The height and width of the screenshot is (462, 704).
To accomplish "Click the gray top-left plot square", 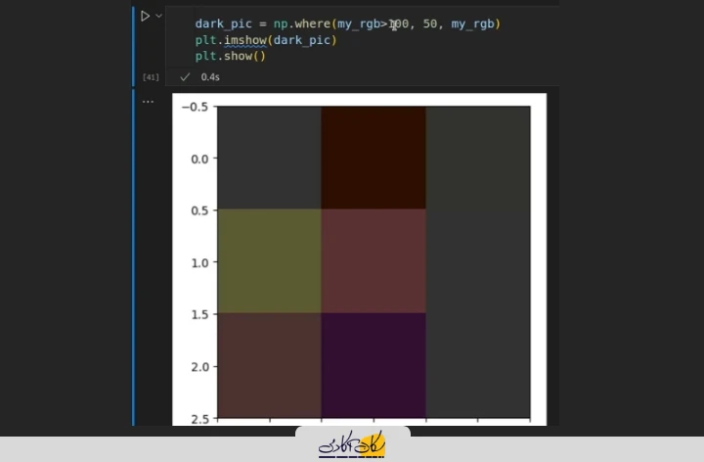I will click(x=269, y=157).
